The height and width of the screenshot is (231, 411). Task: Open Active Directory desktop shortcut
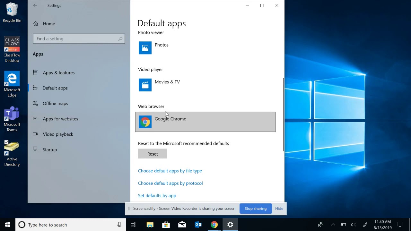[x=12, y=154]
